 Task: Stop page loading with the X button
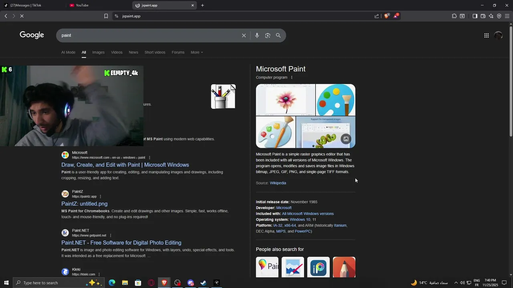22,16
